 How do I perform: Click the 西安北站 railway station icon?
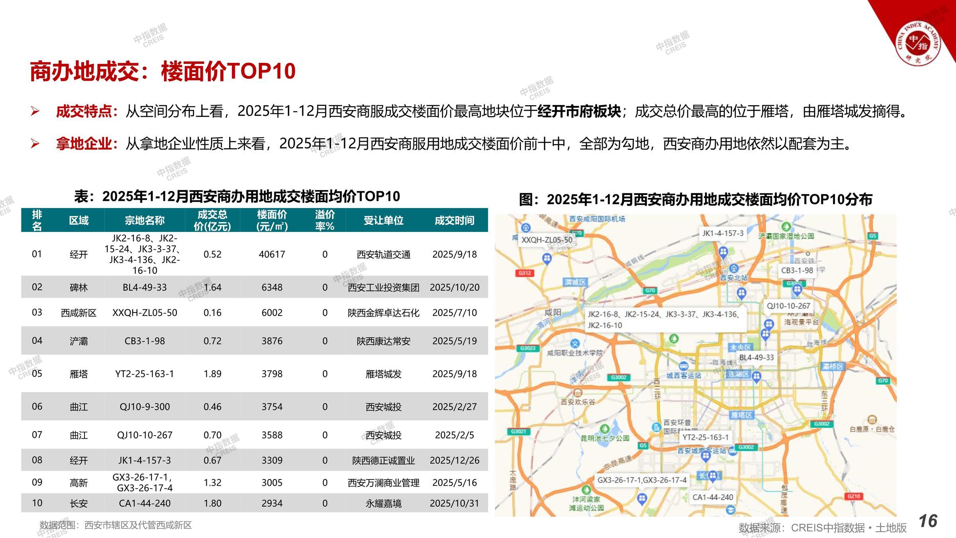733,269
